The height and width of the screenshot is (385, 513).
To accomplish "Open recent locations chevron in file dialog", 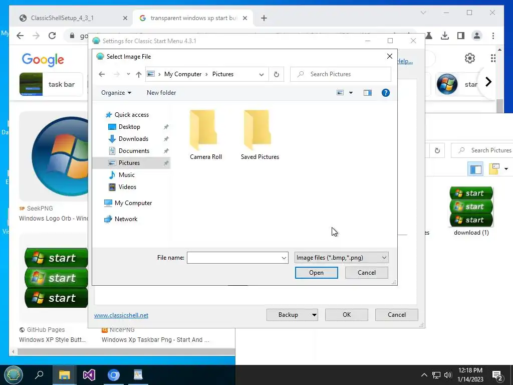I will pos(128,74).
